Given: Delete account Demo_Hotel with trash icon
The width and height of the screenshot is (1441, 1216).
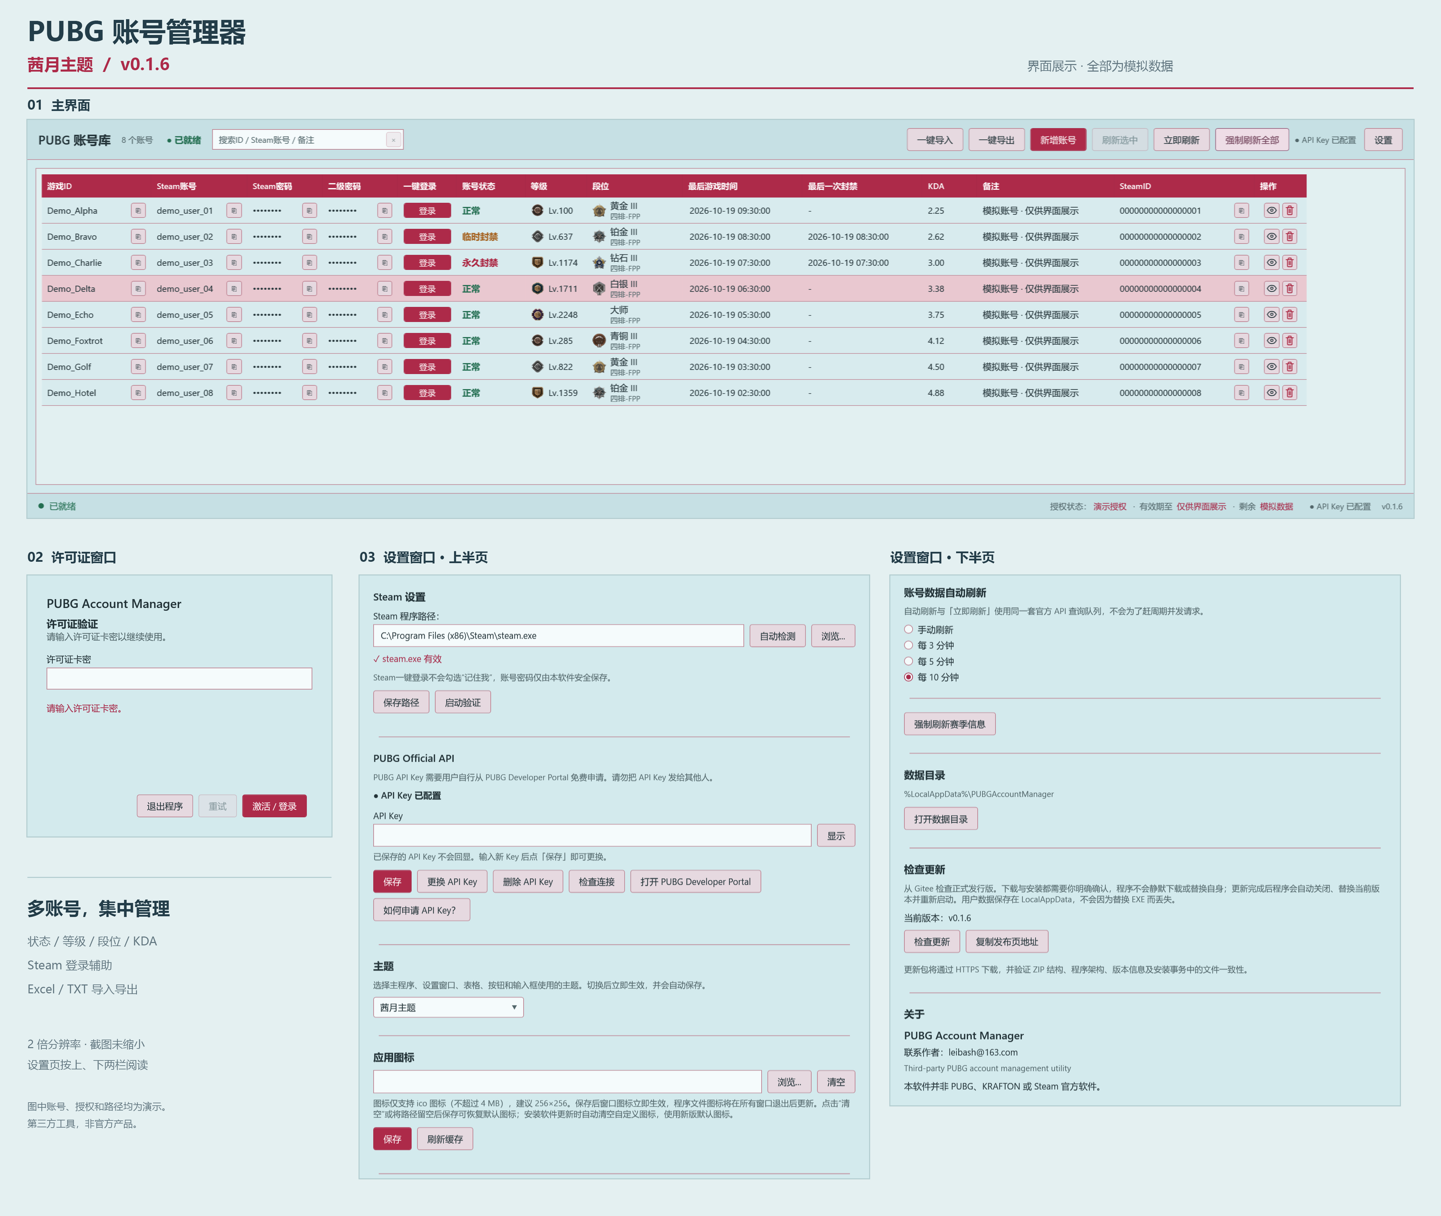Looking at the screenshot, I should pyautogui.click(x=1289, y=393).
